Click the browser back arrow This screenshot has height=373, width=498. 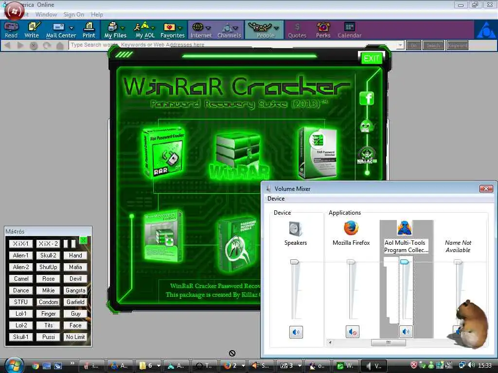pos(8,45)
